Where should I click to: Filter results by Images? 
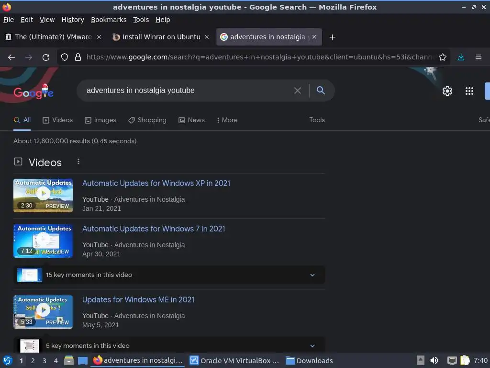pyautogui.click(x=100, y=120)
